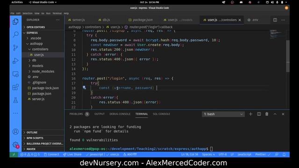Close the user.js controllers tab
Viewport: 299px width, 168px height.
click(240, 20)
